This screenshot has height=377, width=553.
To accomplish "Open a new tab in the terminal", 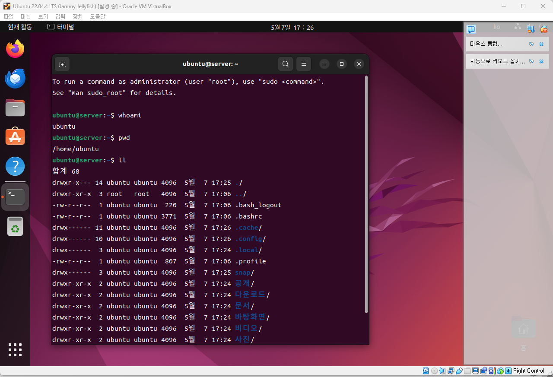I will (62, 64).
